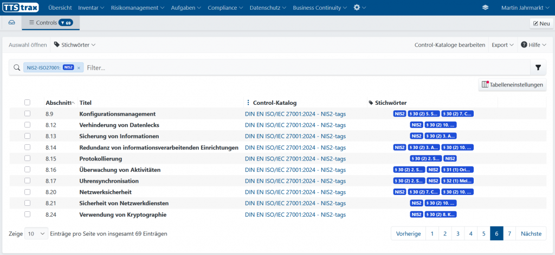Open the inbox tray icon tab
555x255 pixels.
click(x=11, y=23)
